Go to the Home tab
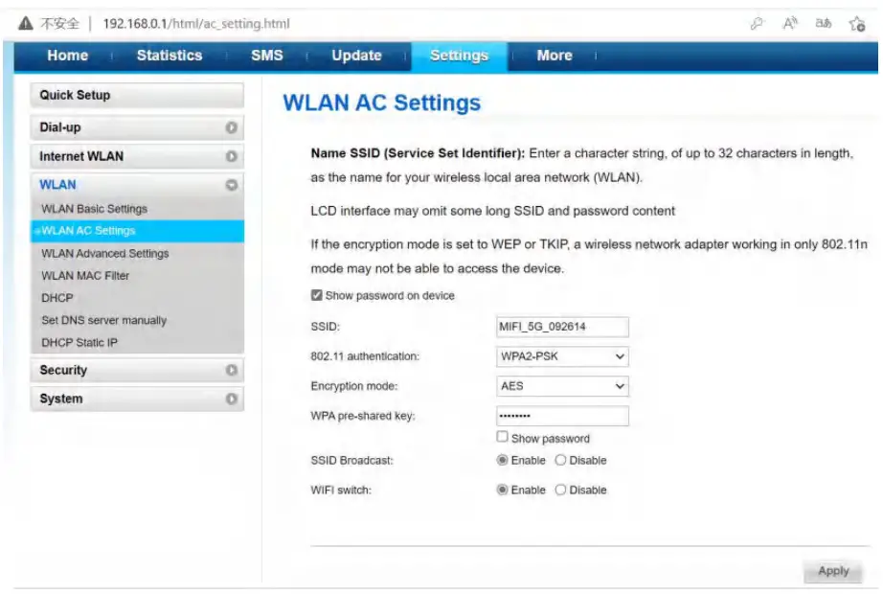 (x=67, y=56)
